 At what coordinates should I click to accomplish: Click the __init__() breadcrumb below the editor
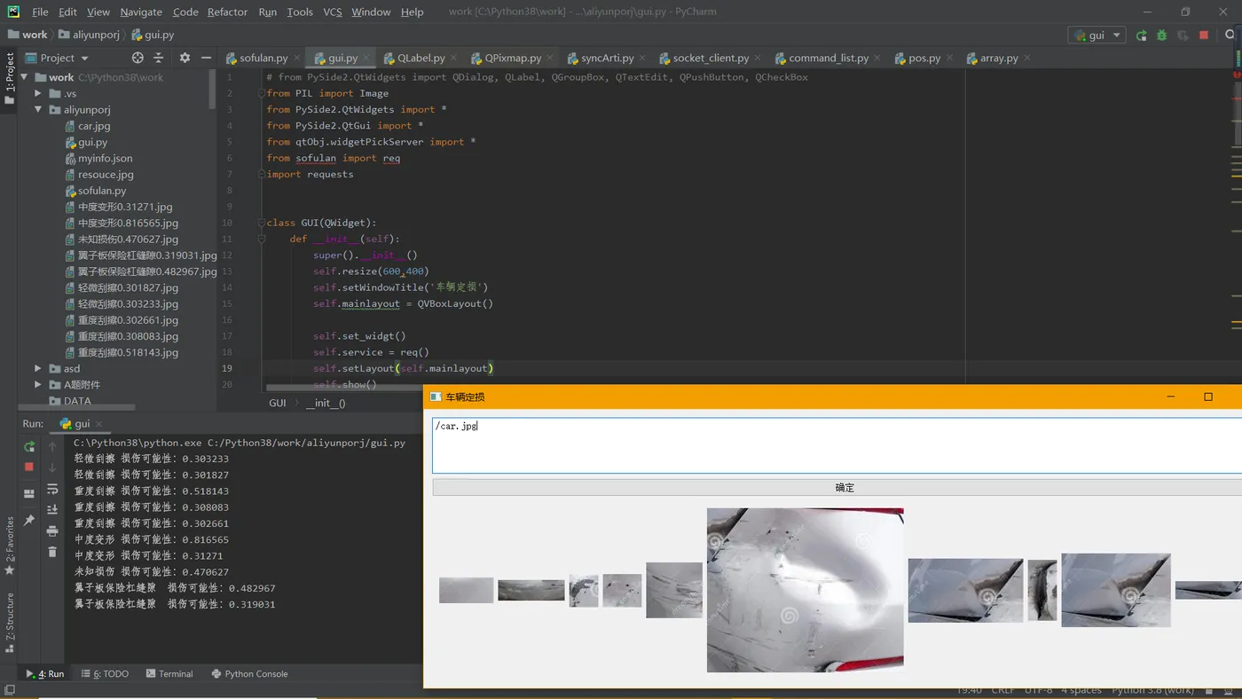326,403
